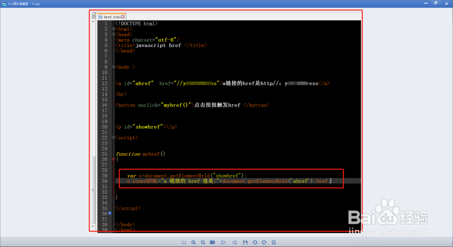Click the editor scrollbar up arrow

93,22
